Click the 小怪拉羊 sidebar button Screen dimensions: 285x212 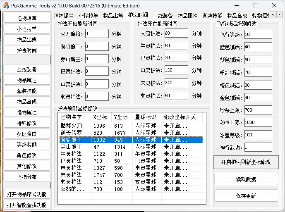(27, 29)
